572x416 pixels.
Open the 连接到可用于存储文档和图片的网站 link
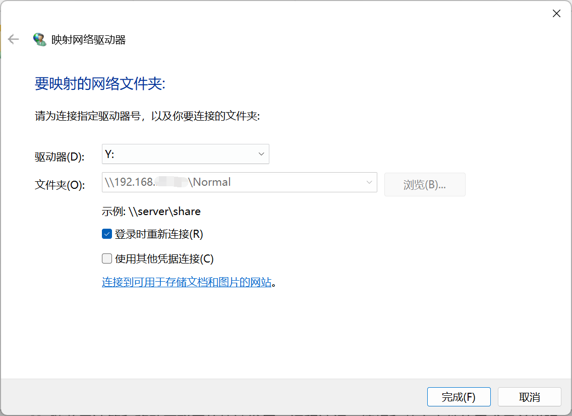coord(187,282)
